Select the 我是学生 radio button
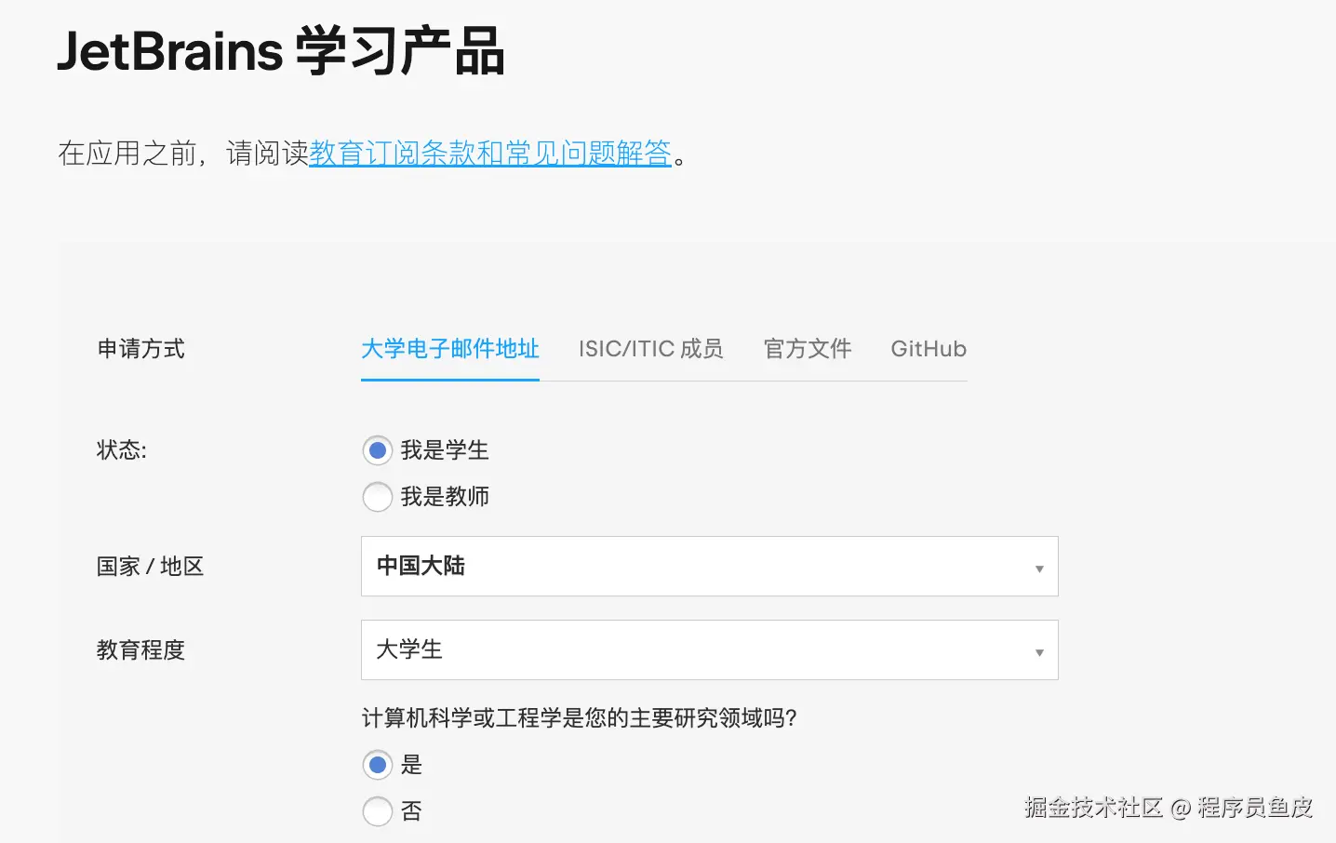The image size is (1336, 843). [x=377, y=451]
